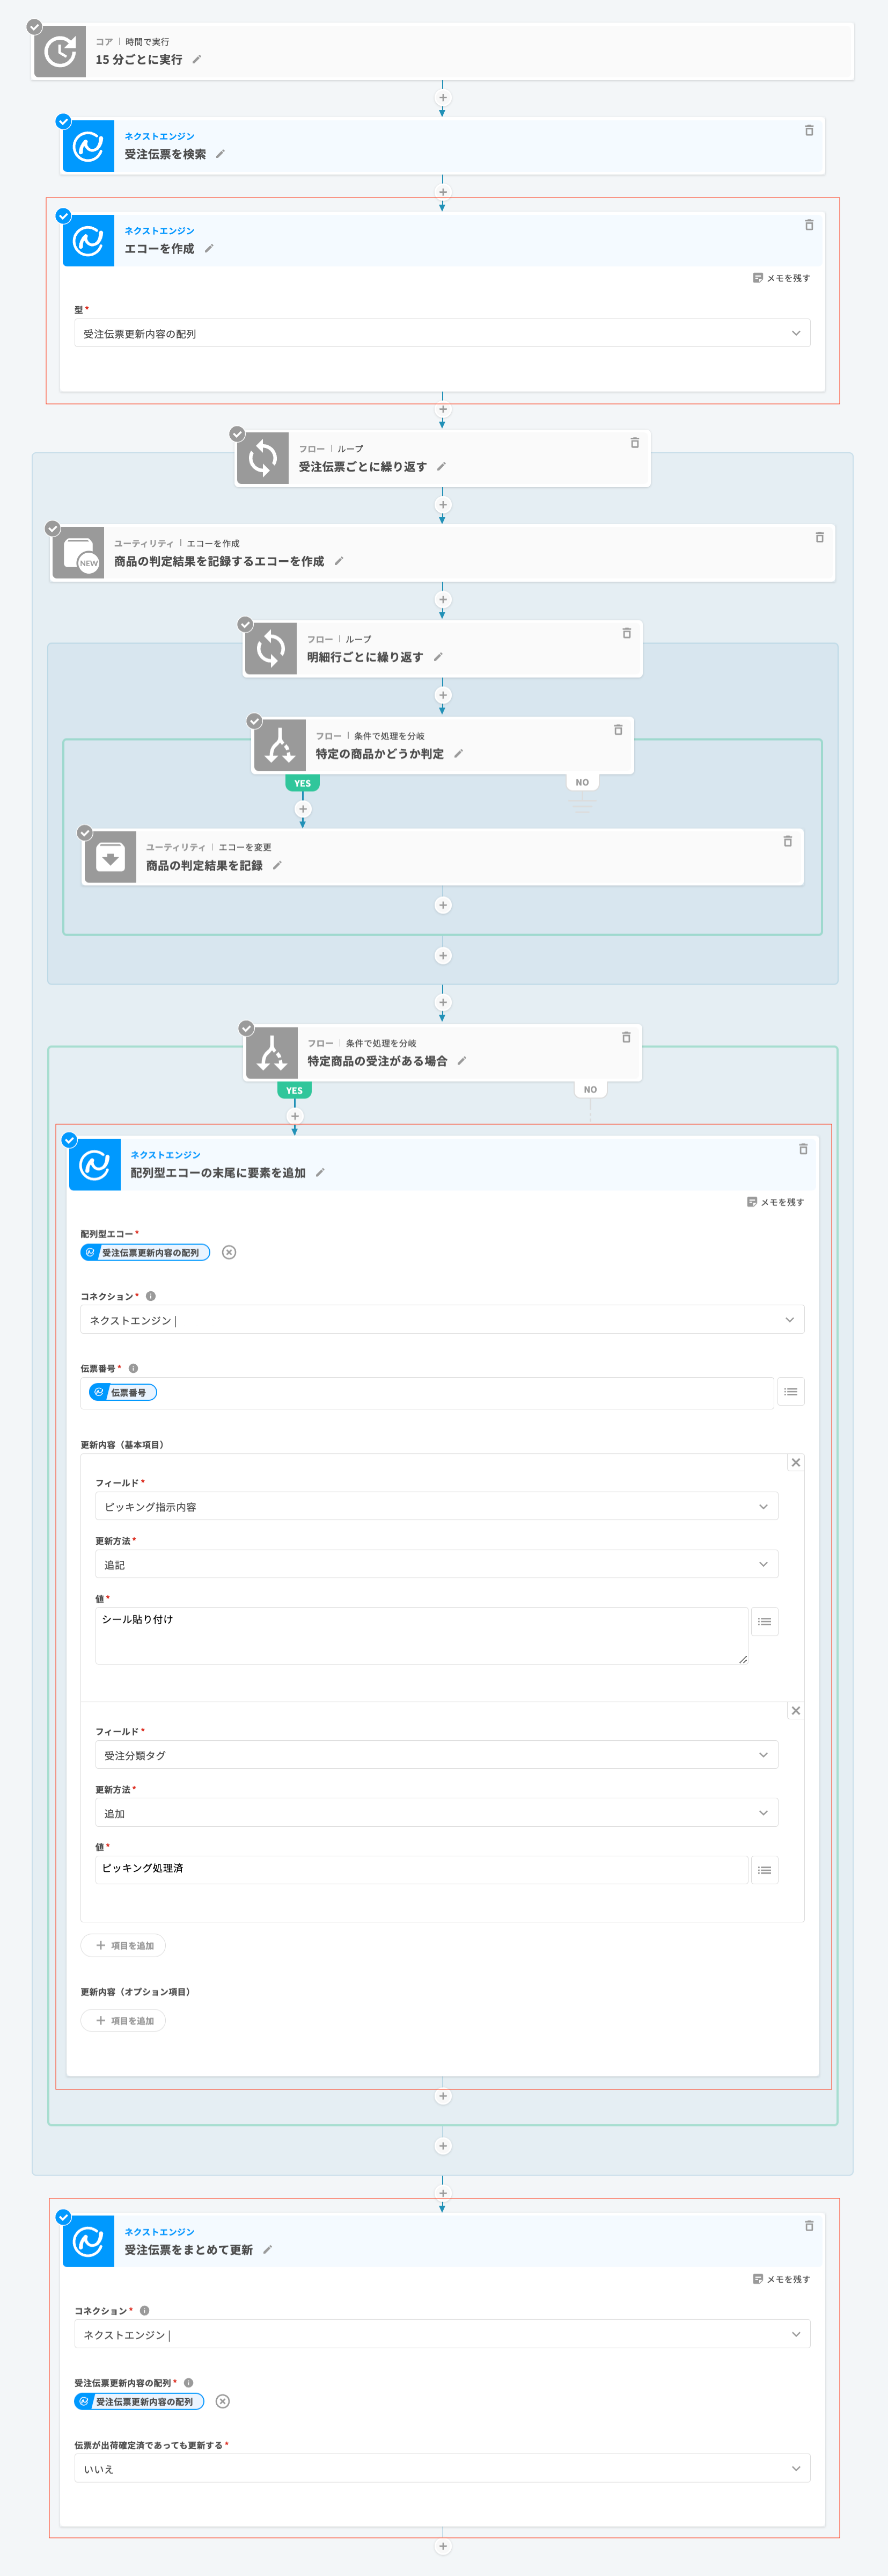Click the シール貼り付け value text area
888x2576 pixels.
point(421,1635)
